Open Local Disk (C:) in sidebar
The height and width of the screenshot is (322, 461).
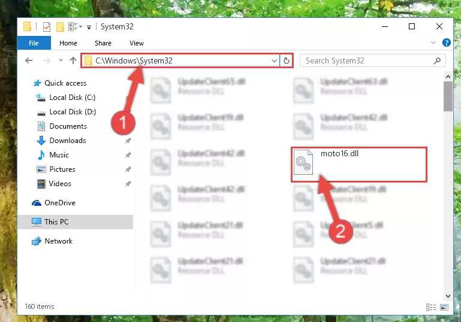[x=73, y=98]
